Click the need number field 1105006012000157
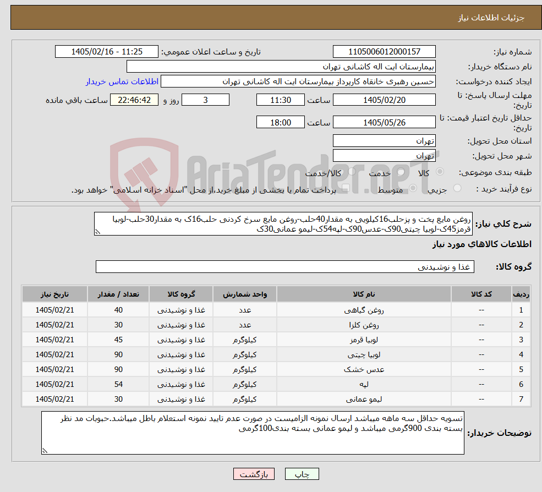542x492 pixels. click(384, 52)
